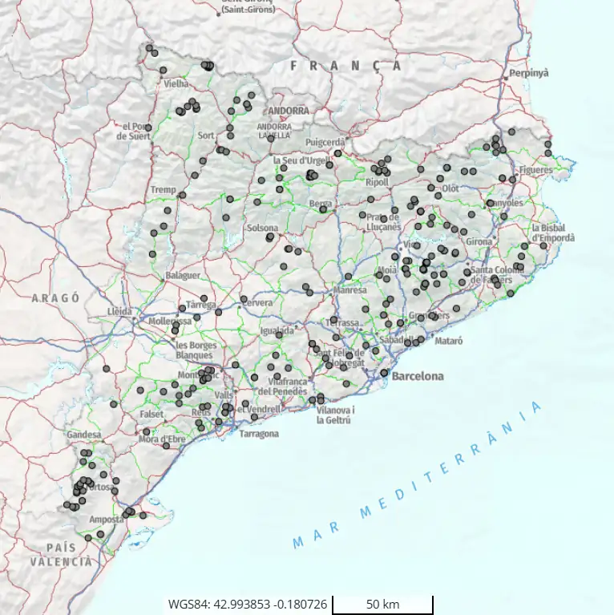The height and width of the screenshot is (615, 614).
Task: Click the Perpinyà label
Action: (528, 73)
